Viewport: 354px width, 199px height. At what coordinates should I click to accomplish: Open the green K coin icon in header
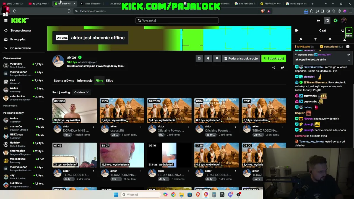pyautogui.click(x=335, y=20)
